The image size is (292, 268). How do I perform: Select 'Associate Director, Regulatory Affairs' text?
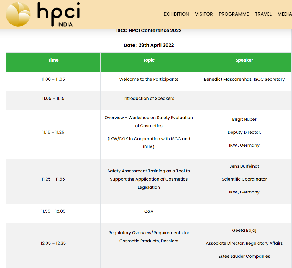(x=244, y=243)
